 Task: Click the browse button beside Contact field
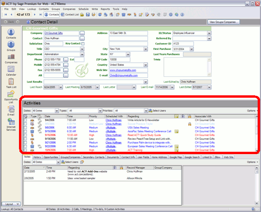coord(82,38)
